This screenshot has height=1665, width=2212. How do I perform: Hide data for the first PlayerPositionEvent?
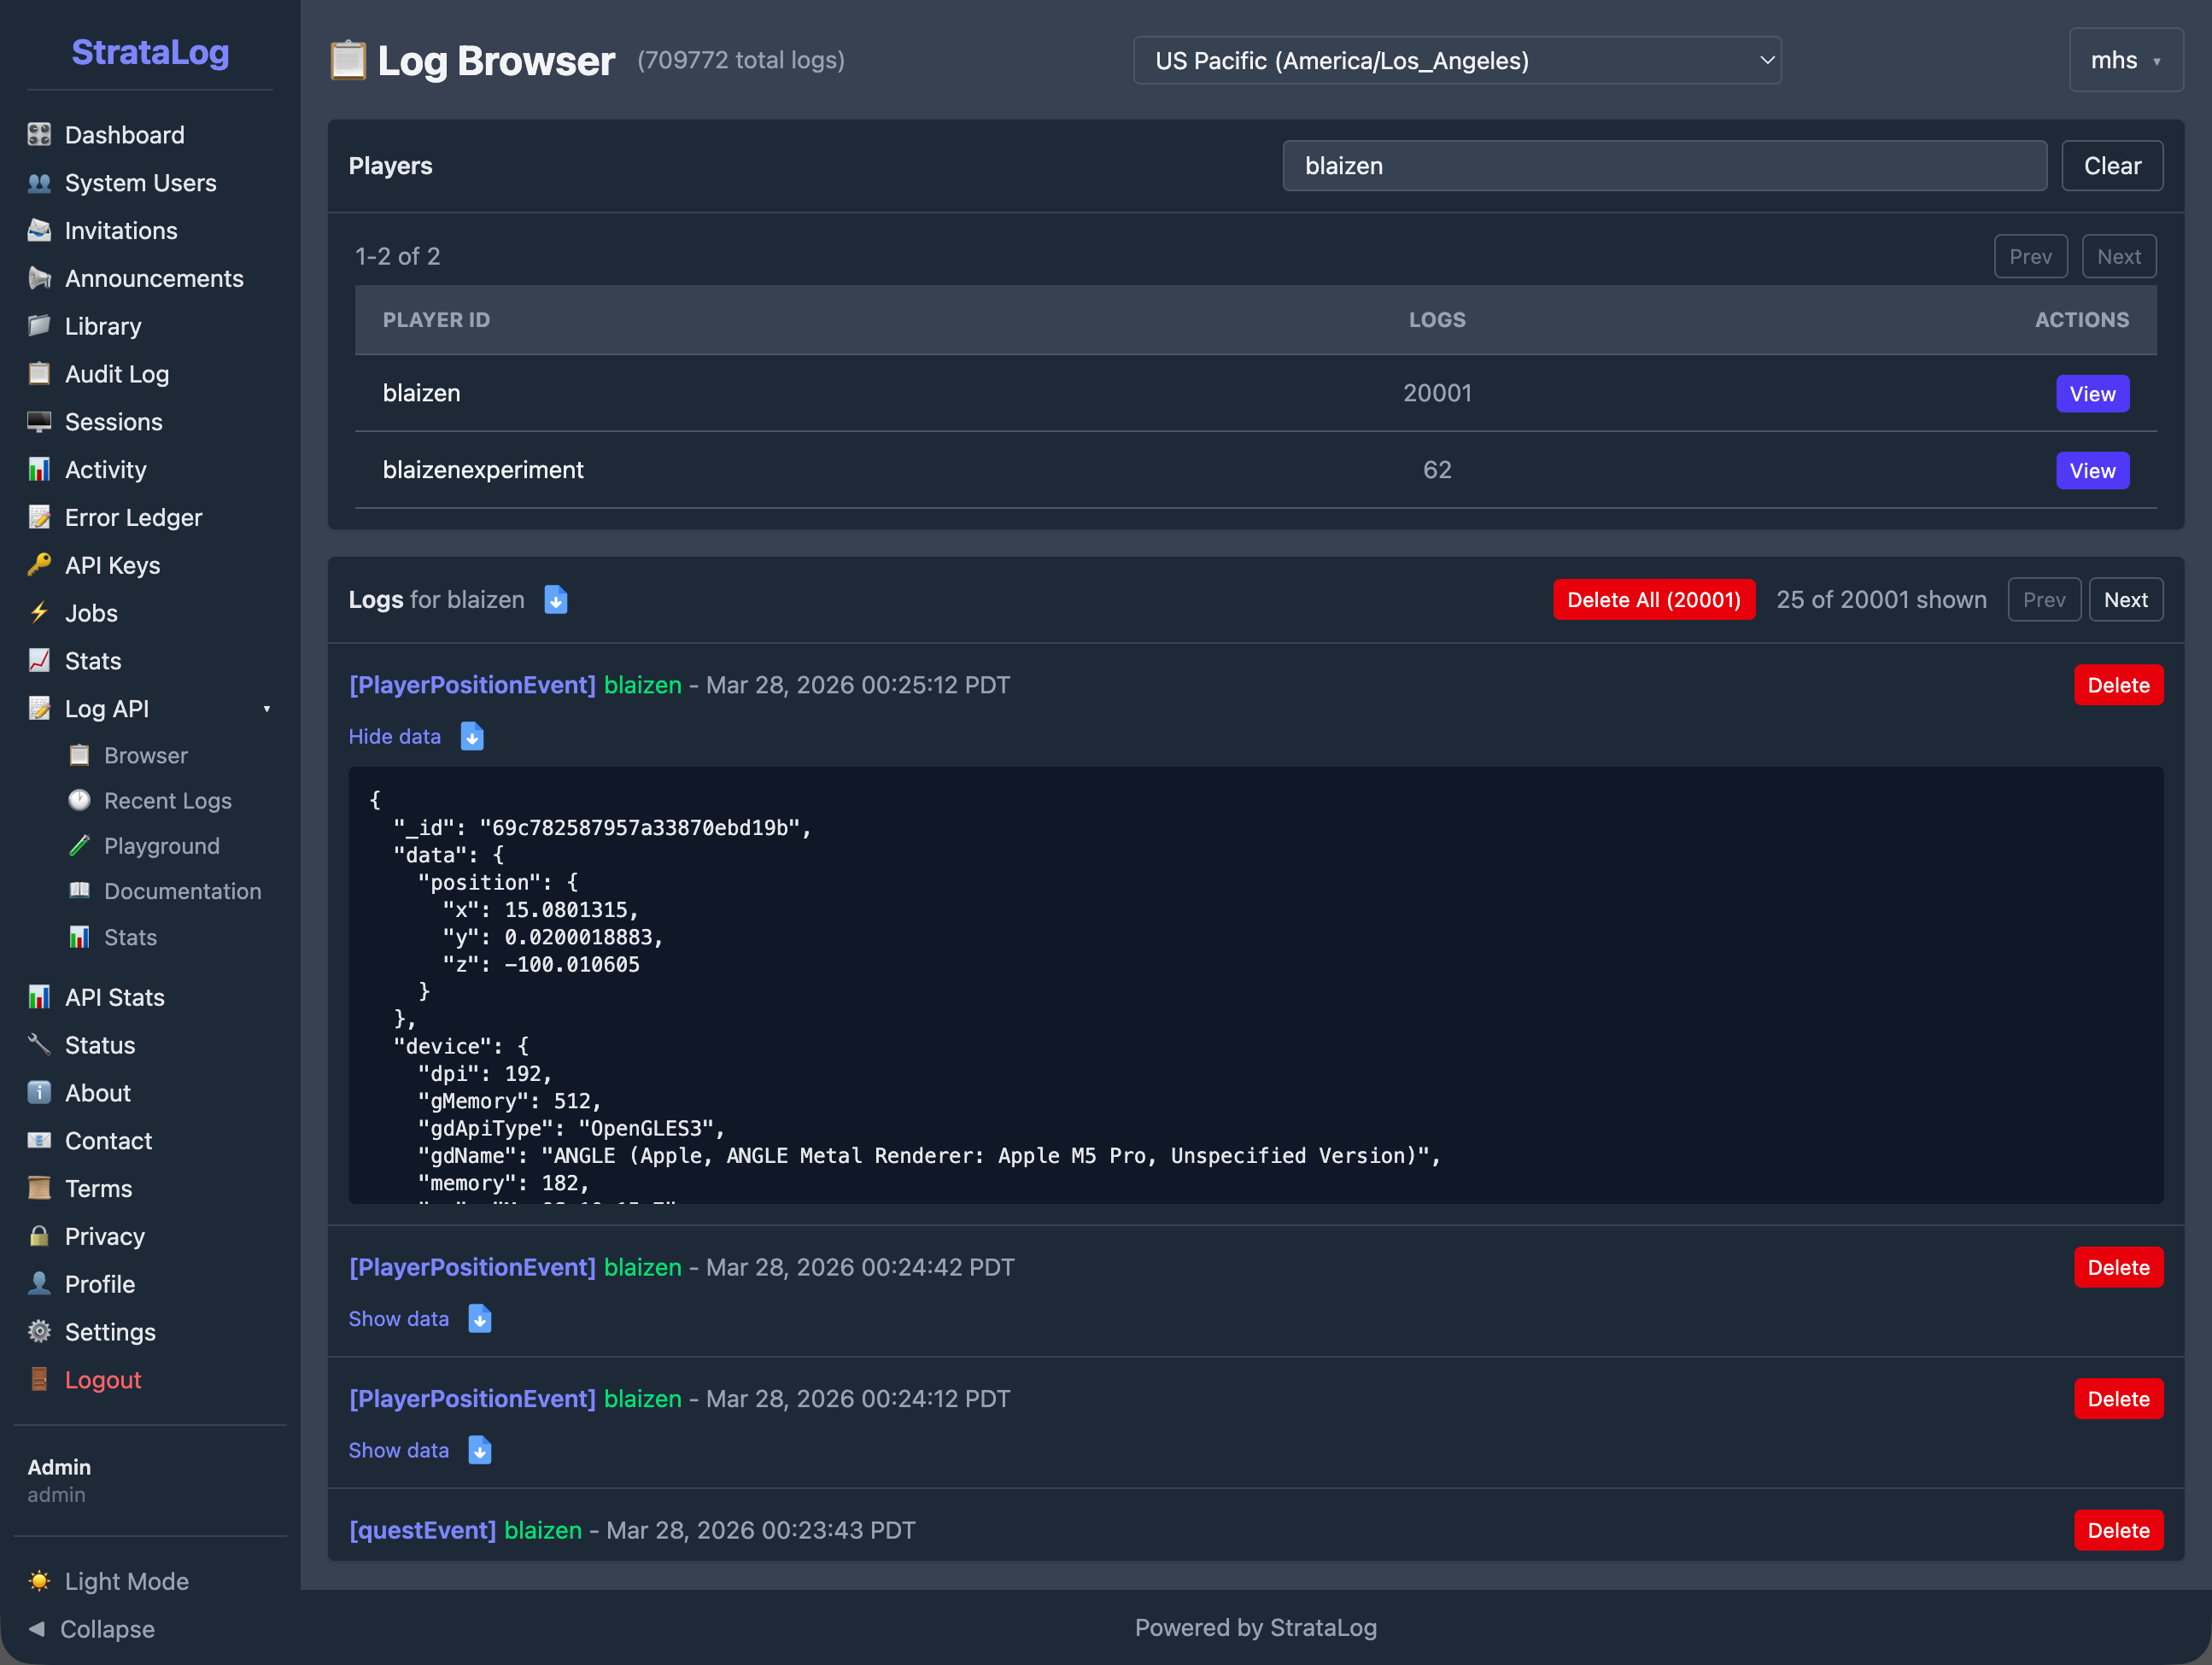point(395,736)
